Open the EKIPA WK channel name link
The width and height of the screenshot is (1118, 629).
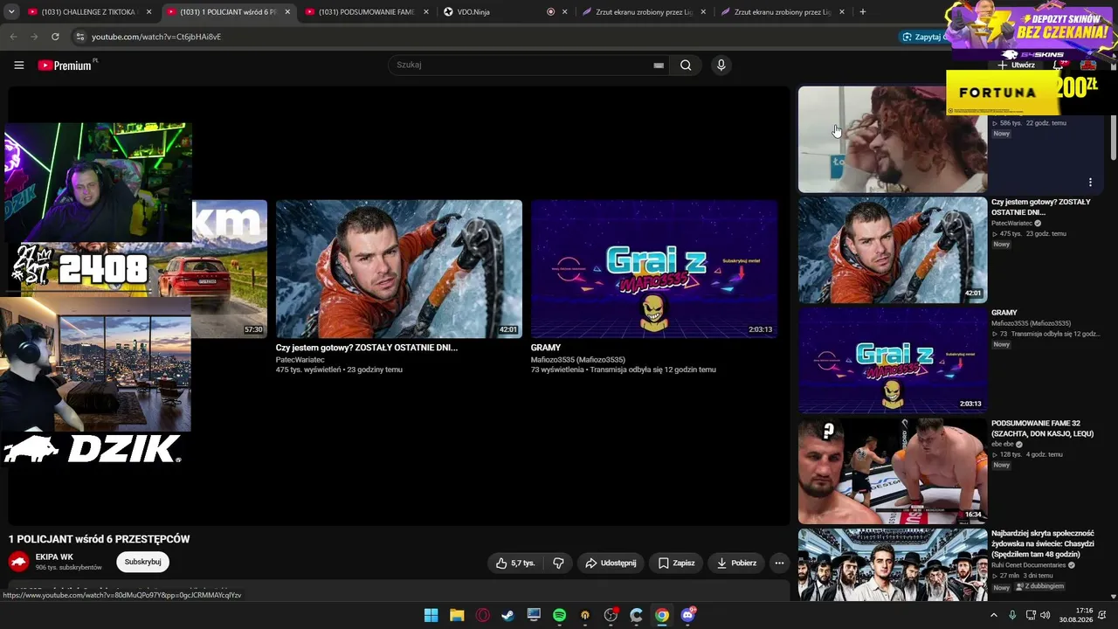(54, 557)
